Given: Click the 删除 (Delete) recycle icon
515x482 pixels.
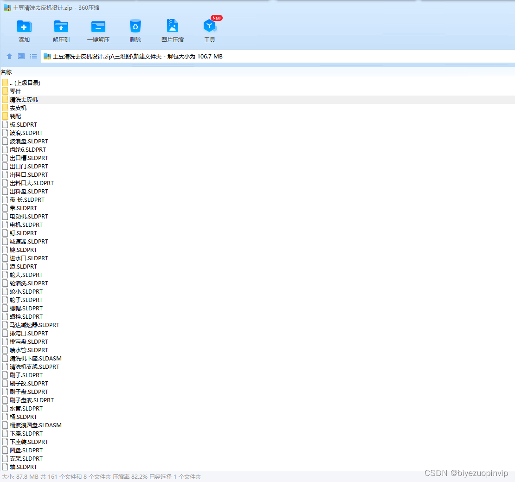Looking at the screenshot, I should coord(135,26).
